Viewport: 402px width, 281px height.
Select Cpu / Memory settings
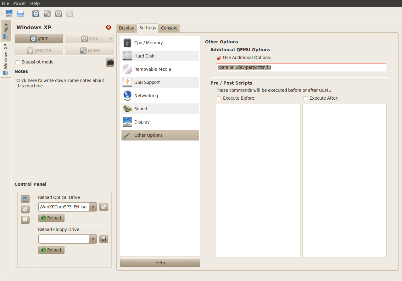click(160, 43)
